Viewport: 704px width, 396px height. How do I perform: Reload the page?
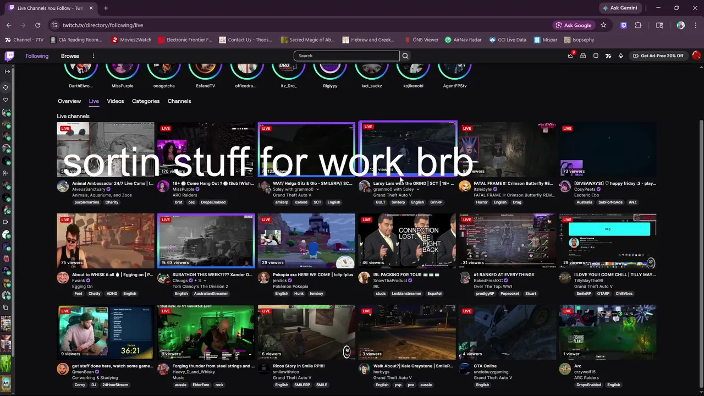[x=37, y=25]
